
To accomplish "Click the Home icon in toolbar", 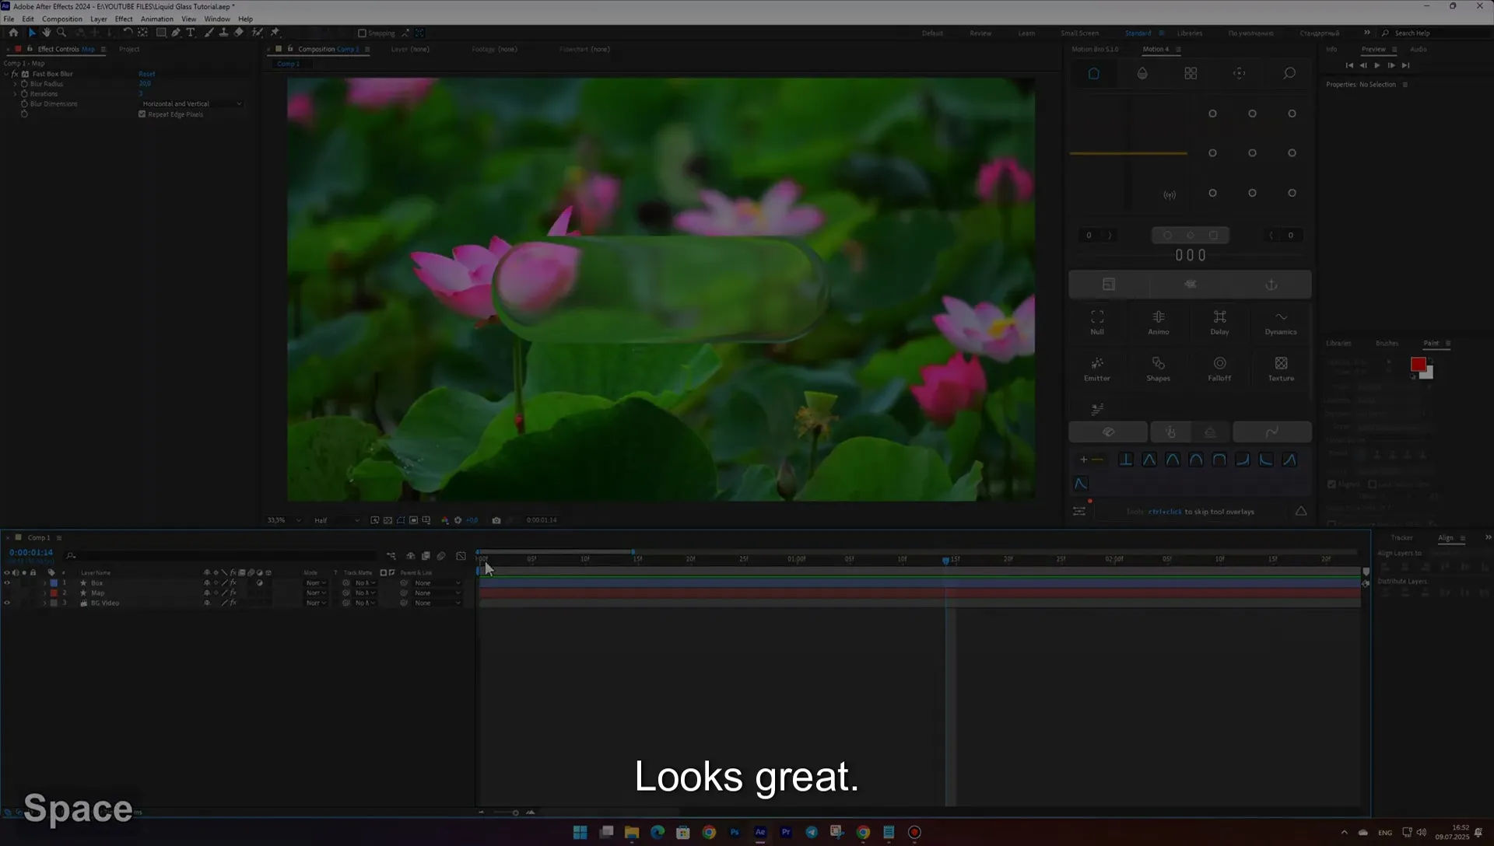I will 13,33.
